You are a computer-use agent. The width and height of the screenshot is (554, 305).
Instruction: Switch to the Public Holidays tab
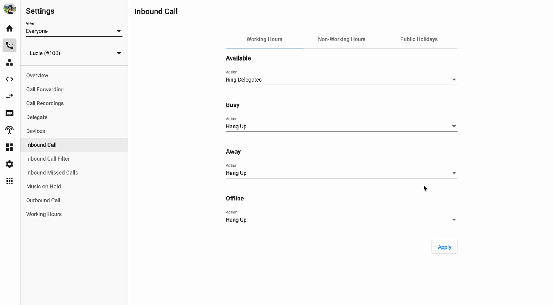[x=419, y=39]
